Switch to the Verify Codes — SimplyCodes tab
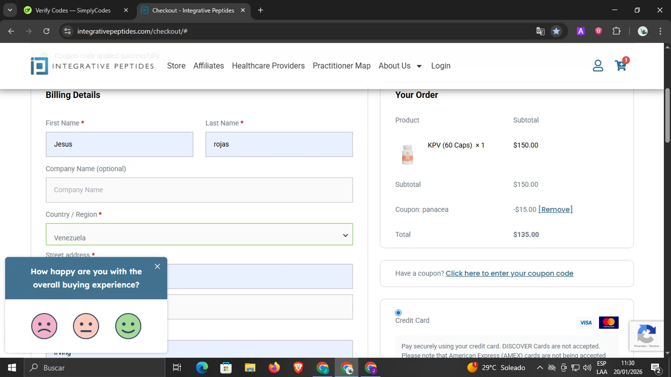This screenshot has width=671, height=377. (73, 10)
